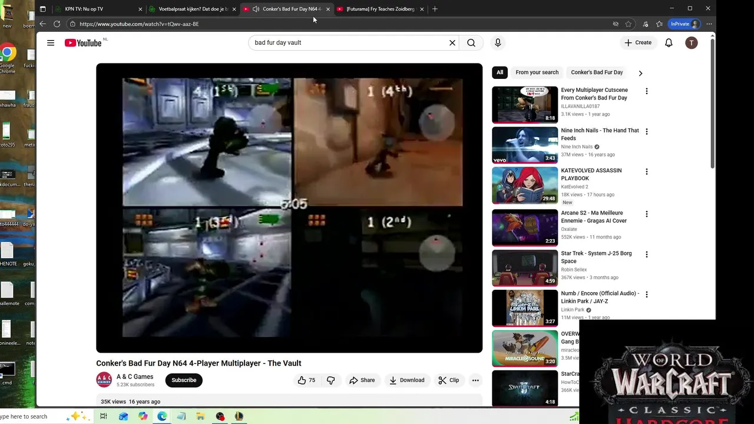Subscribe to A & C Games
The width and height of the screenshot is (754, 424).
pyautogui.click(x=184, y=380)
